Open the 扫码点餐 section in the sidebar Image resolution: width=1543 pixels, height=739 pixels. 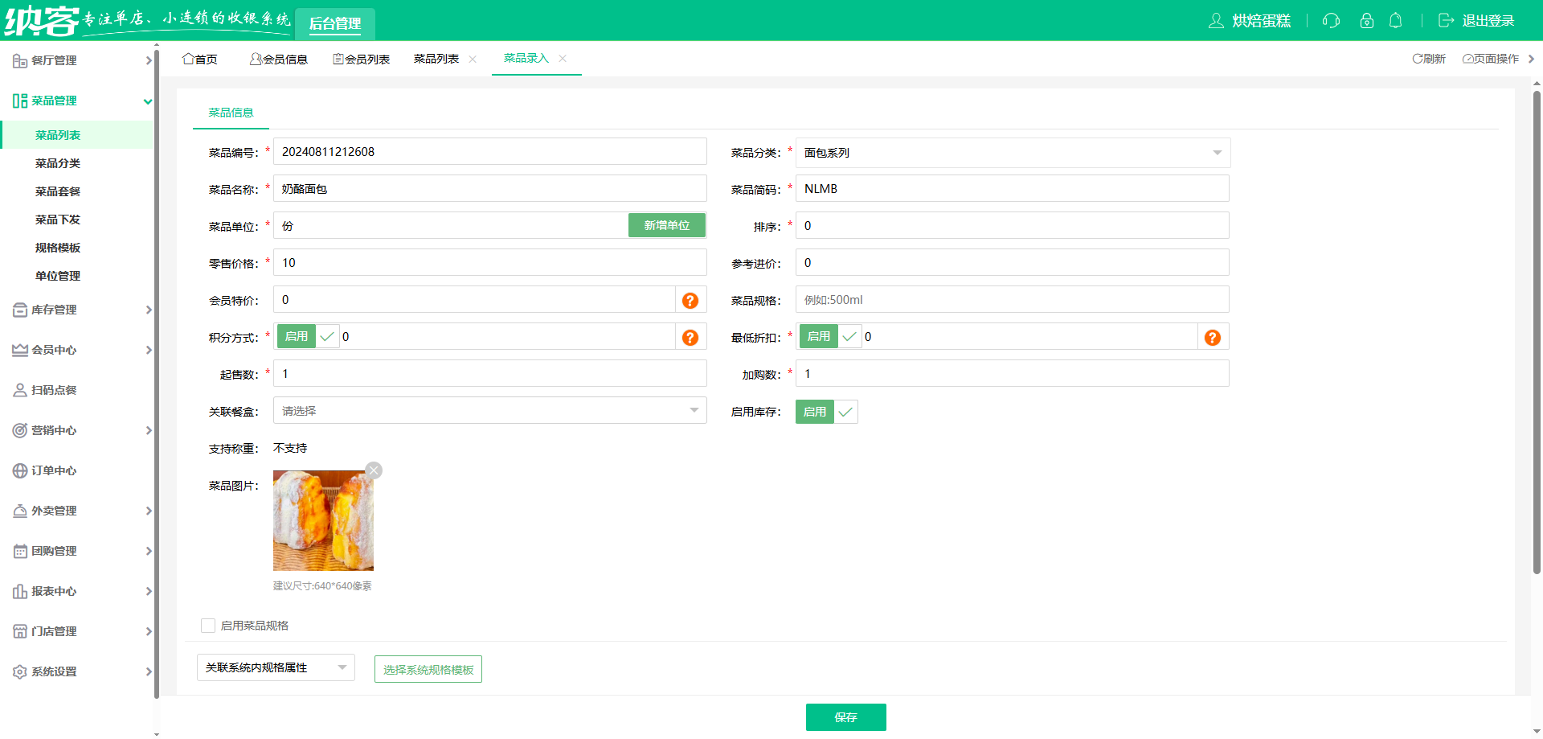54,390
